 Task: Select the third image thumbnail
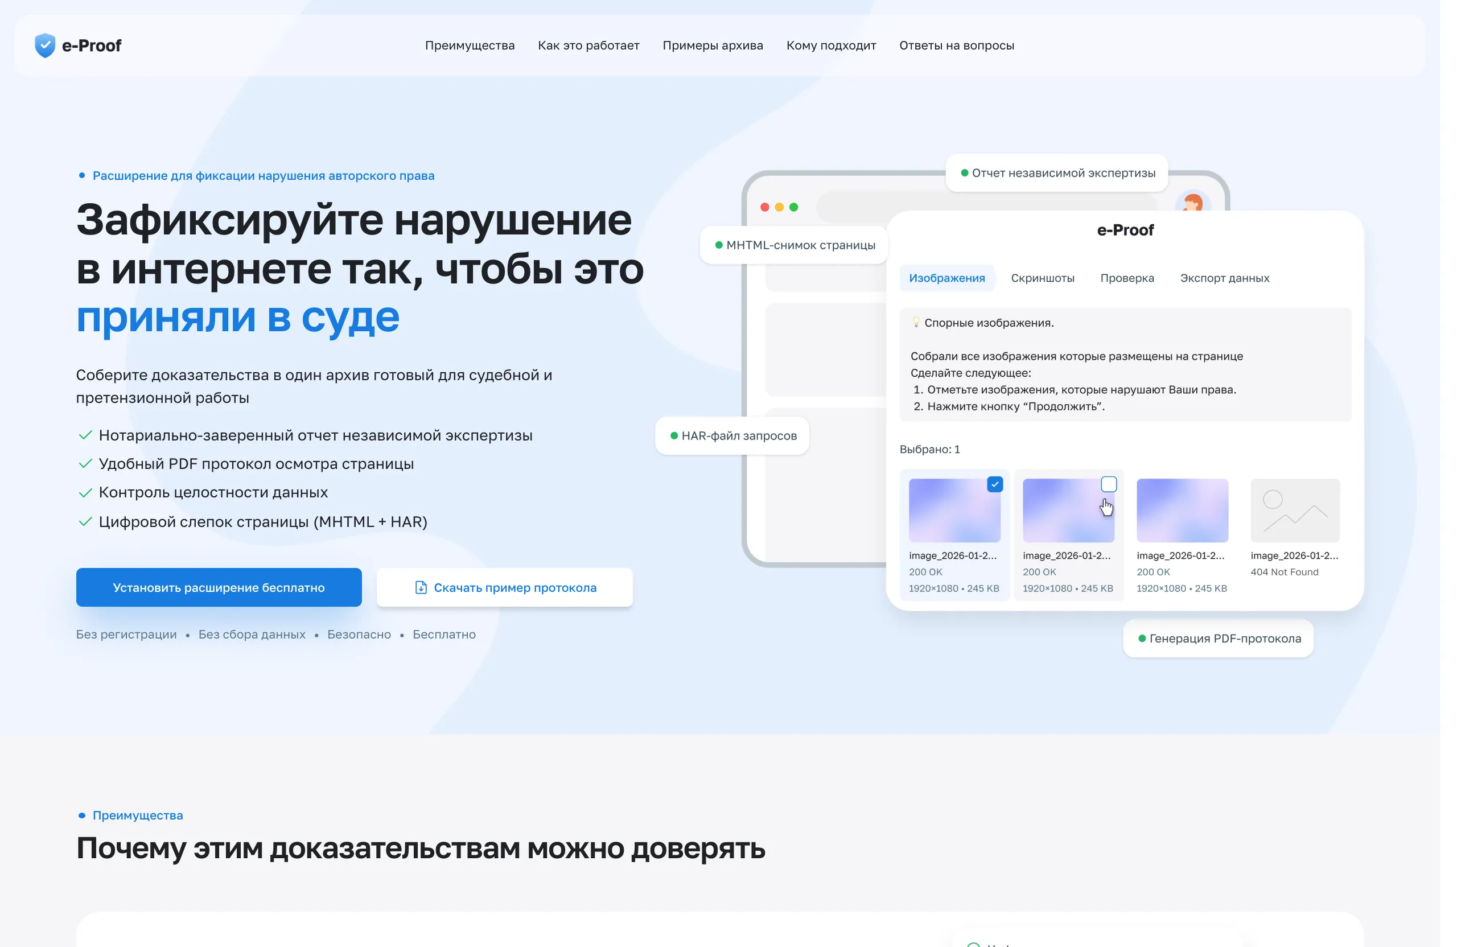1182,510
